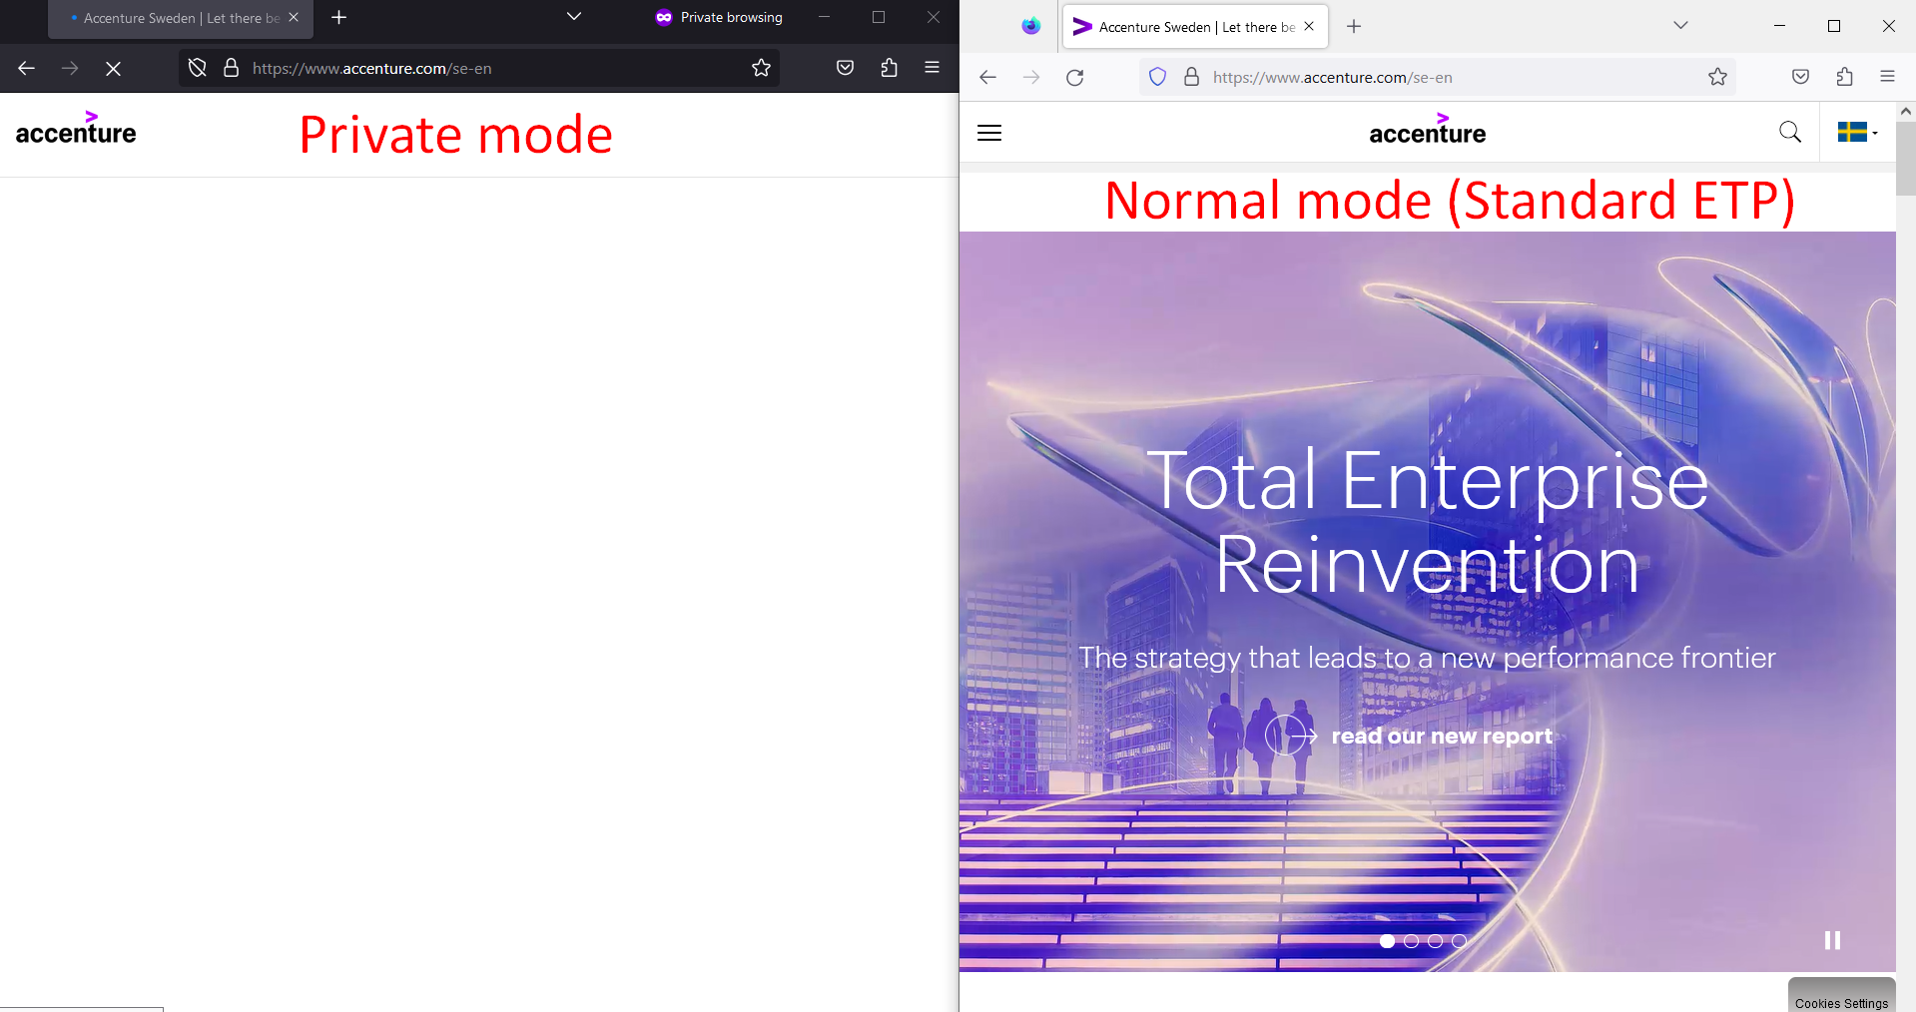Open Extensions puzzle icon in private window
Screen dimensions: 1916x1012
(889, 68)
